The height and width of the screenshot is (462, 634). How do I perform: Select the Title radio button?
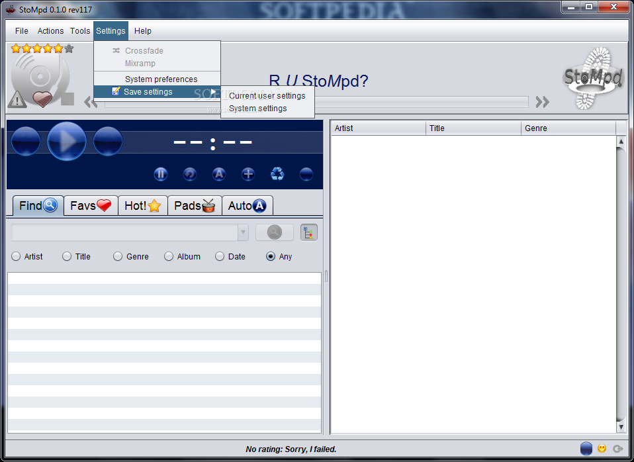point(67,257)
